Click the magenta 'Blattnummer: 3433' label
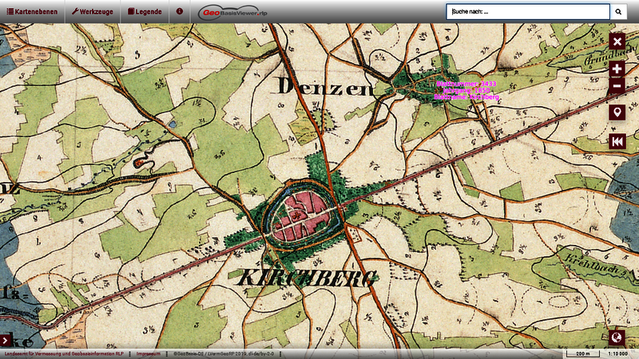639x359 pixels. [x=466, y=84]
